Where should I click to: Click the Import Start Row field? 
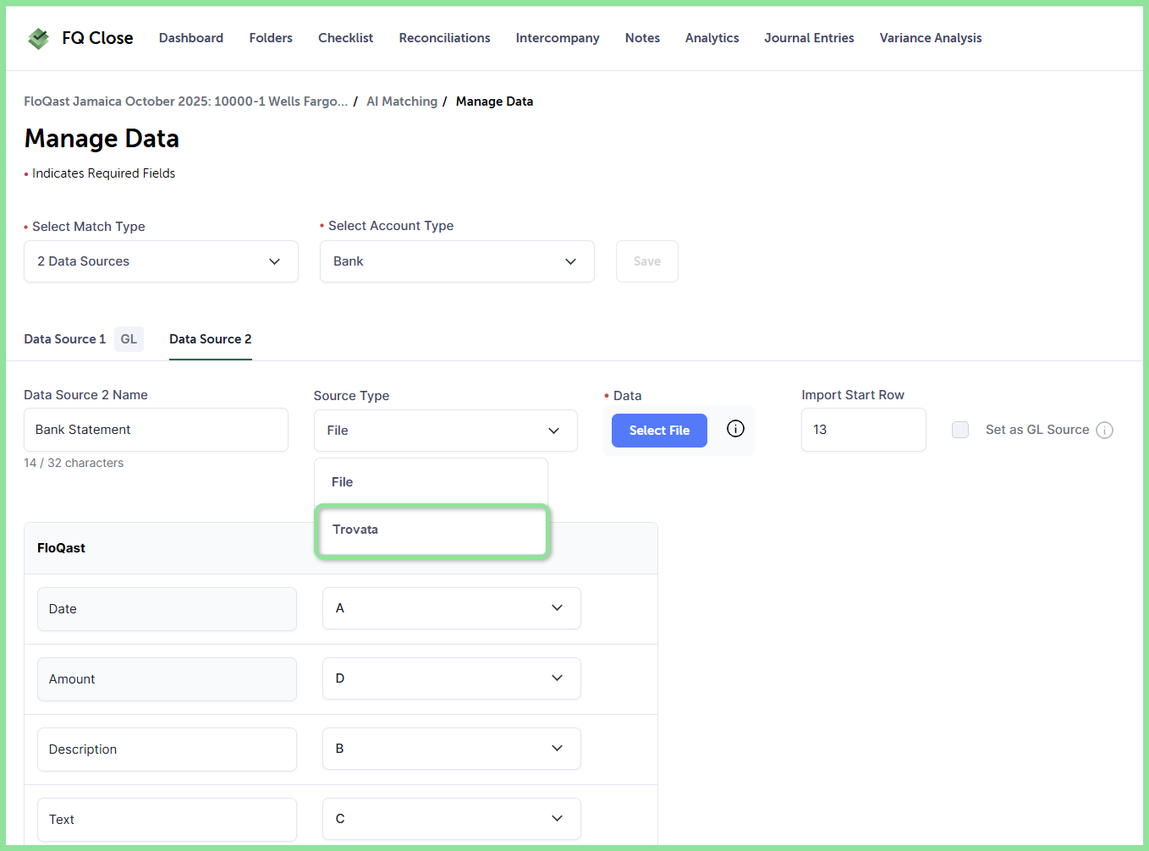tap(864, 430)
